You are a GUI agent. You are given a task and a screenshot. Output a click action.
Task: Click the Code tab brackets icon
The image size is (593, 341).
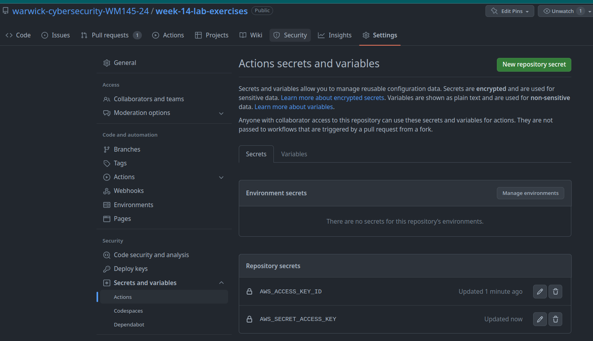coord(9,35)
